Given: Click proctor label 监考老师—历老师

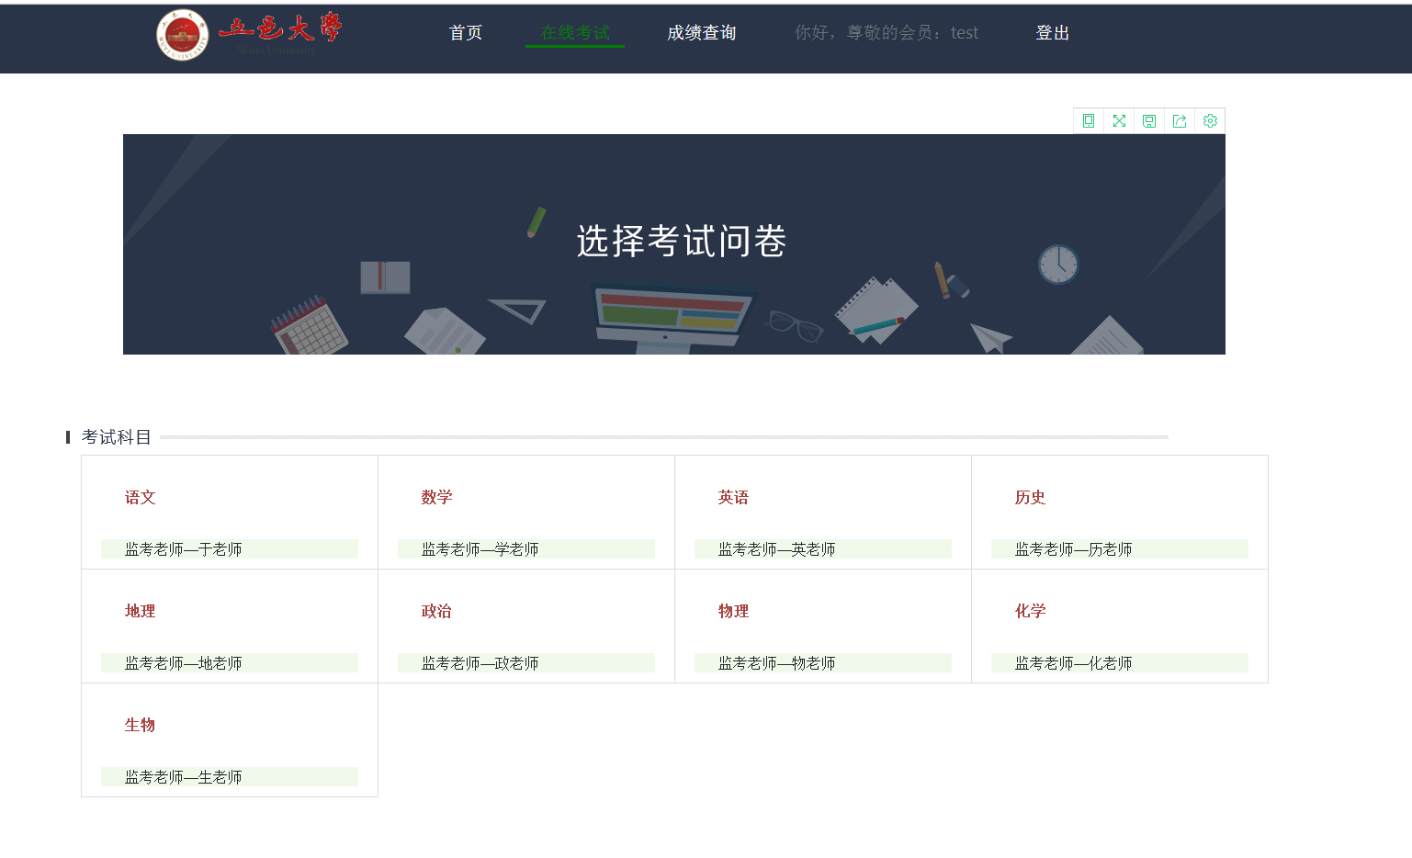Looking at the screenshot, I should [1074, 549].
